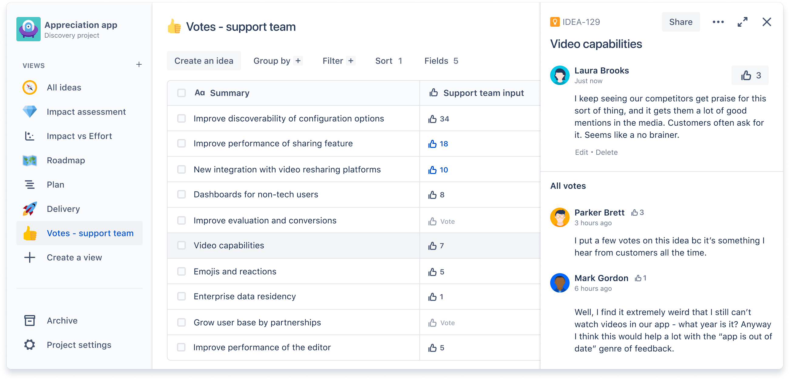
Task: Select the Impact assessment view icon
Action: coord(29,112)
